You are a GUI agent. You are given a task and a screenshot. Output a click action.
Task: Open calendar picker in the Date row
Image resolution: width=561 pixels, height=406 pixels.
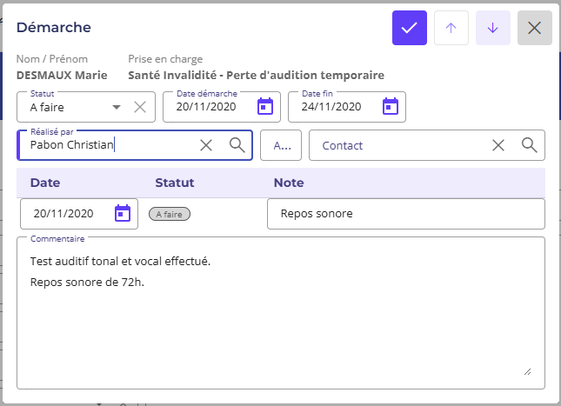coord(123,213)
